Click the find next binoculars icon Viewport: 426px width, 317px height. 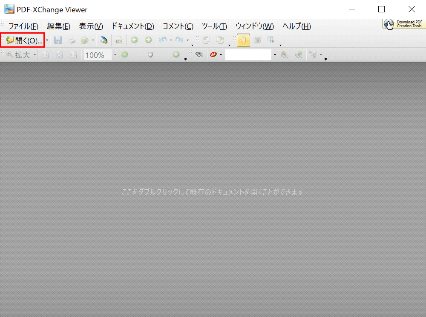click(299, 55)
